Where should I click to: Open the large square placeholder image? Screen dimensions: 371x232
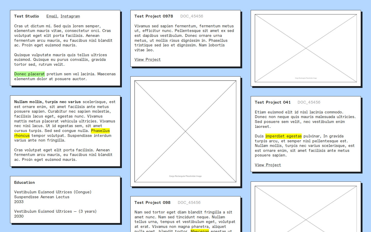185,131
